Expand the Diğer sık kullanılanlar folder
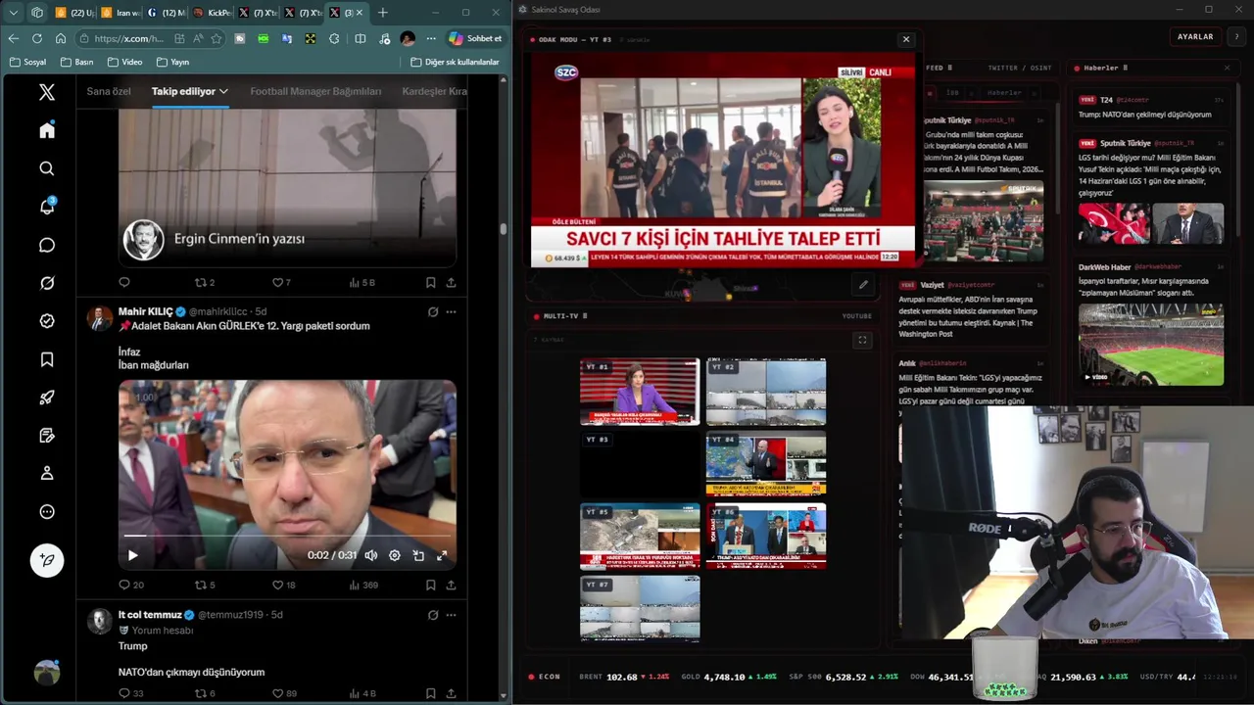 tap(455, 62)
